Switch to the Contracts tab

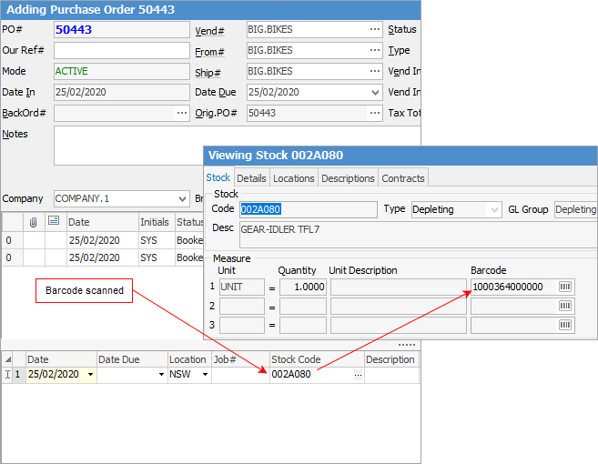point(403,178)
